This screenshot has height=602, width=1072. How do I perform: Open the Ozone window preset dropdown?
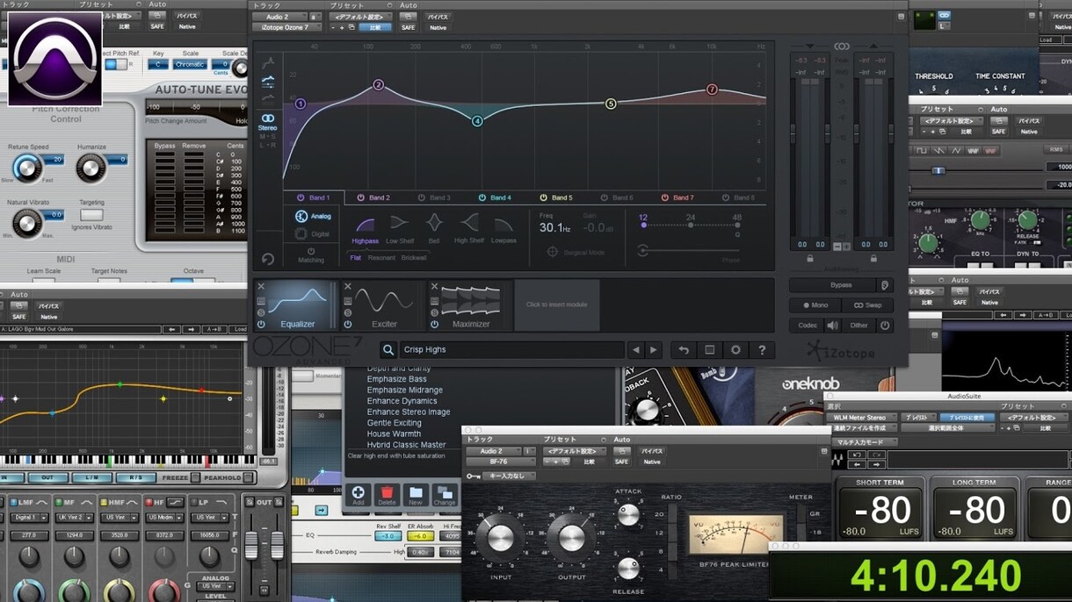(360, 17)
